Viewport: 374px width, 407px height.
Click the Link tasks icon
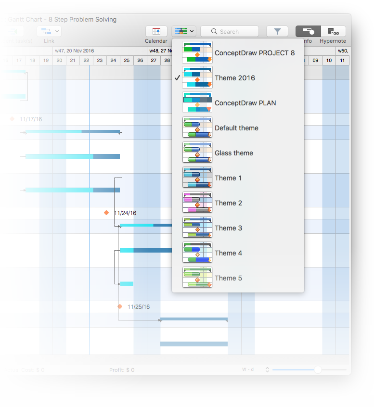pos(46,31)
